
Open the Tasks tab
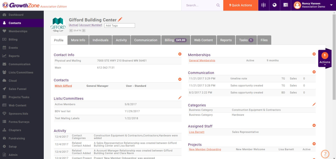pyautogui.click(x=246, y=40)
